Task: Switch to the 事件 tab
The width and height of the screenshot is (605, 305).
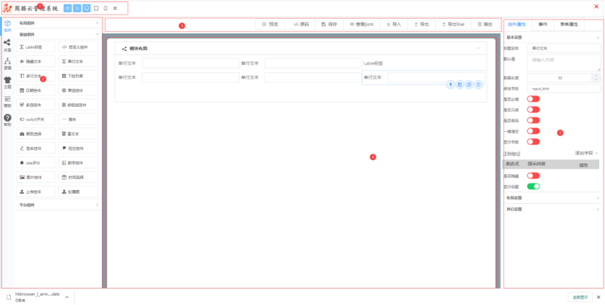Action: 543,25
